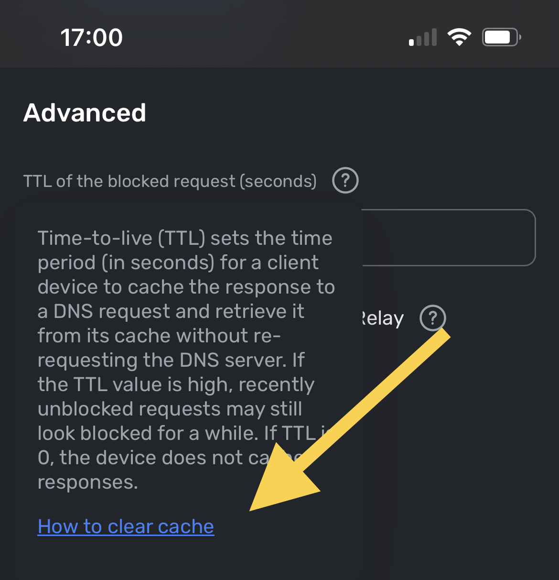The image size is (559, 580).
Task: Tap the empty text box below the TTL label
Action: (x=449, y=238)
